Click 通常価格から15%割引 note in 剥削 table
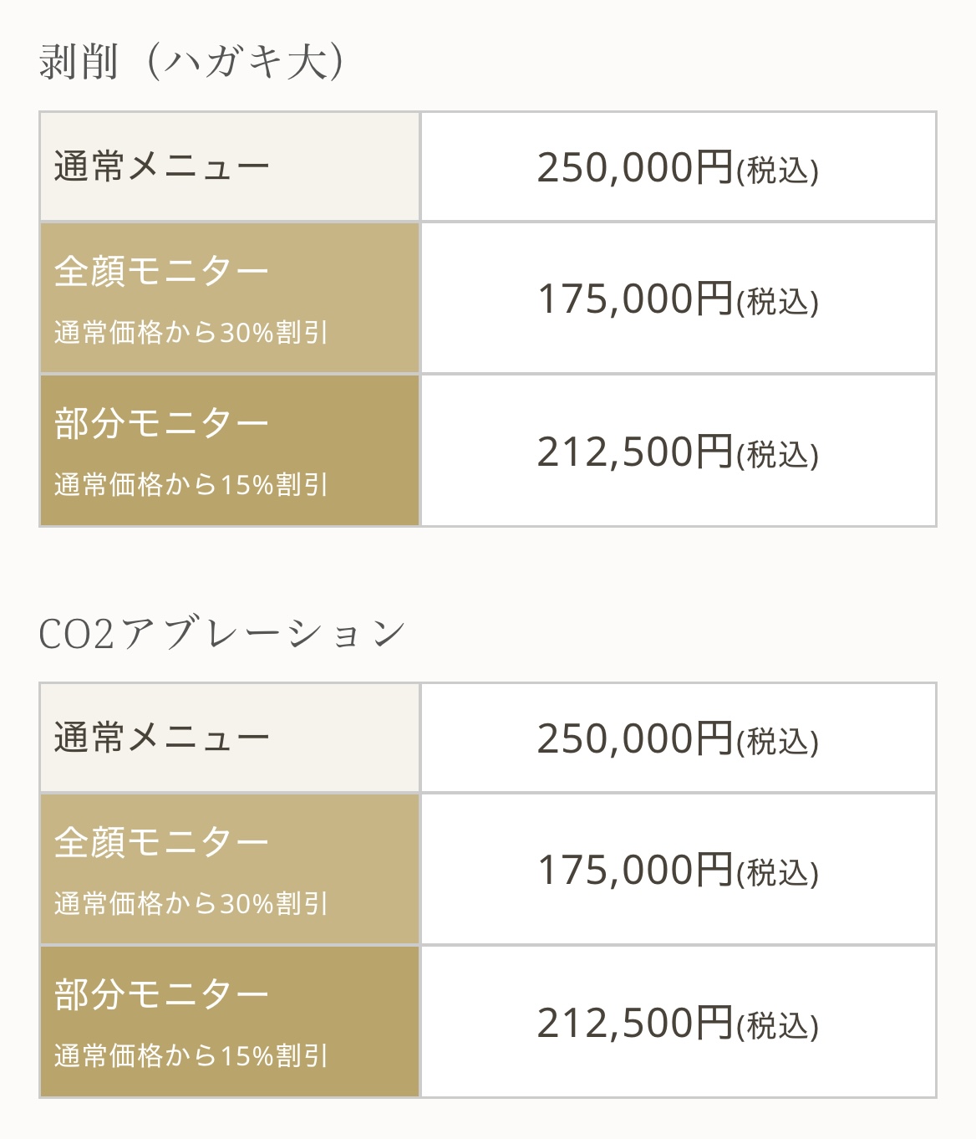This screenshot has height=1139, width=976. pos(191,485)
